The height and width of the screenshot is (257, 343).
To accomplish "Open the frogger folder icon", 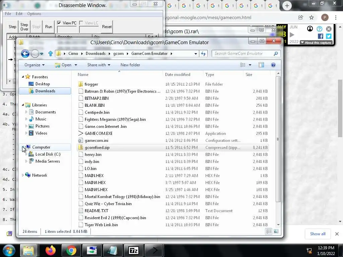I will (x=80, y=84).
